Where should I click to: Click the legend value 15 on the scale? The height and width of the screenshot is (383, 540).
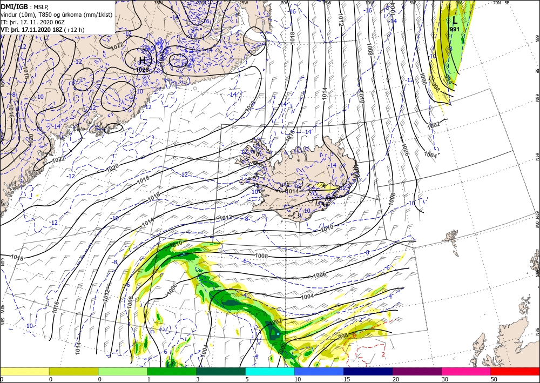(x=347, y=379)
